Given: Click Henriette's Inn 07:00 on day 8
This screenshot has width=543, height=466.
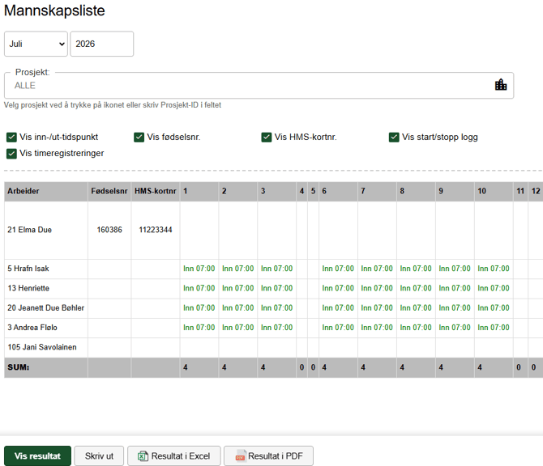Looking at the screenshot, I should click(x=416, y=288).
